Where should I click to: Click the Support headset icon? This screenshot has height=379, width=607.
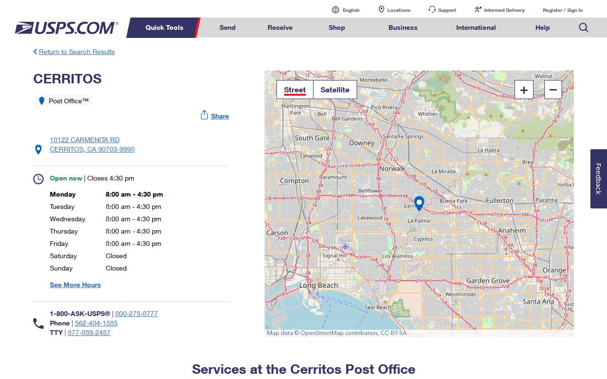tap(432, 9)
